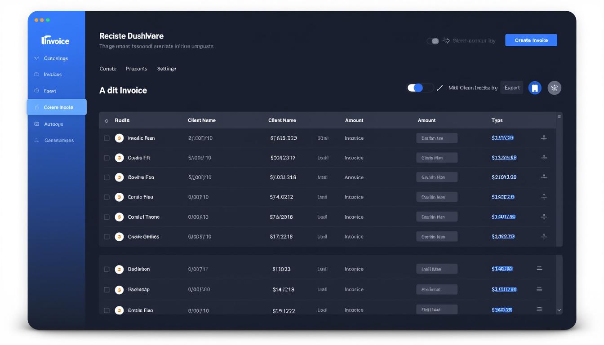Click the Generamests sidebar icon
Image resolution: width=604 pixels, height=345 pixels.
tap(36, 140)
